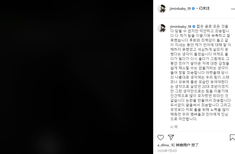Share the post via paper plane icon
Screen dimensions: 235x154
coord(171,137)
